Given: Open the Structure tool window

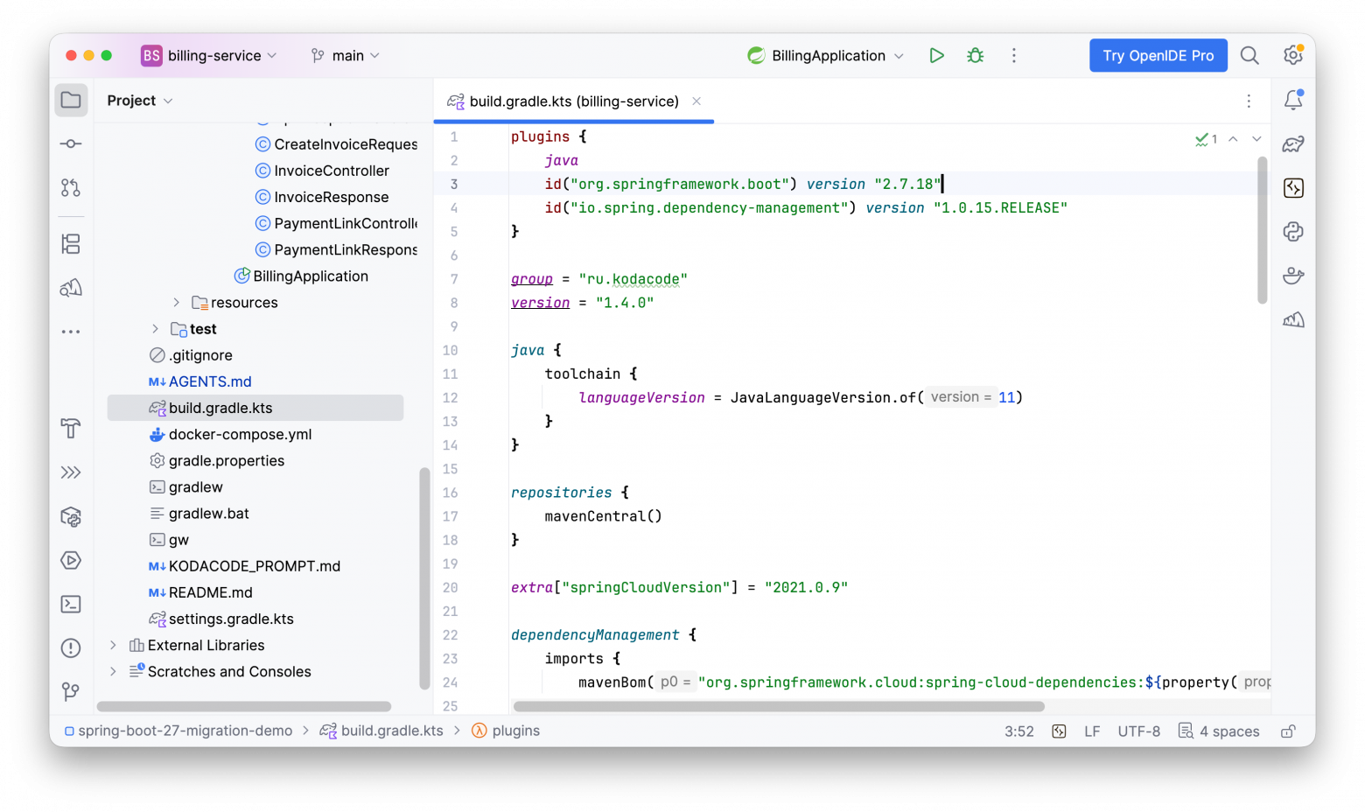Looking at the screenshot, I should pos(71,244).
